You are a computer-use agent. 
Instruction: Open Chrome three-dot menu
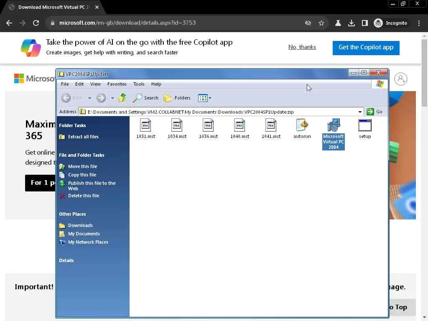coord(419,23)
